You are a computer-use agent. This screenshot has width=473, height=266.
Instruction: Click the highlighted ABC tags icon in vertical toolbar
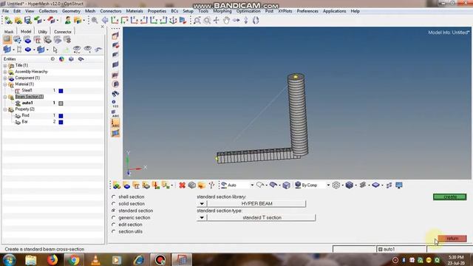tap(115, 123)
